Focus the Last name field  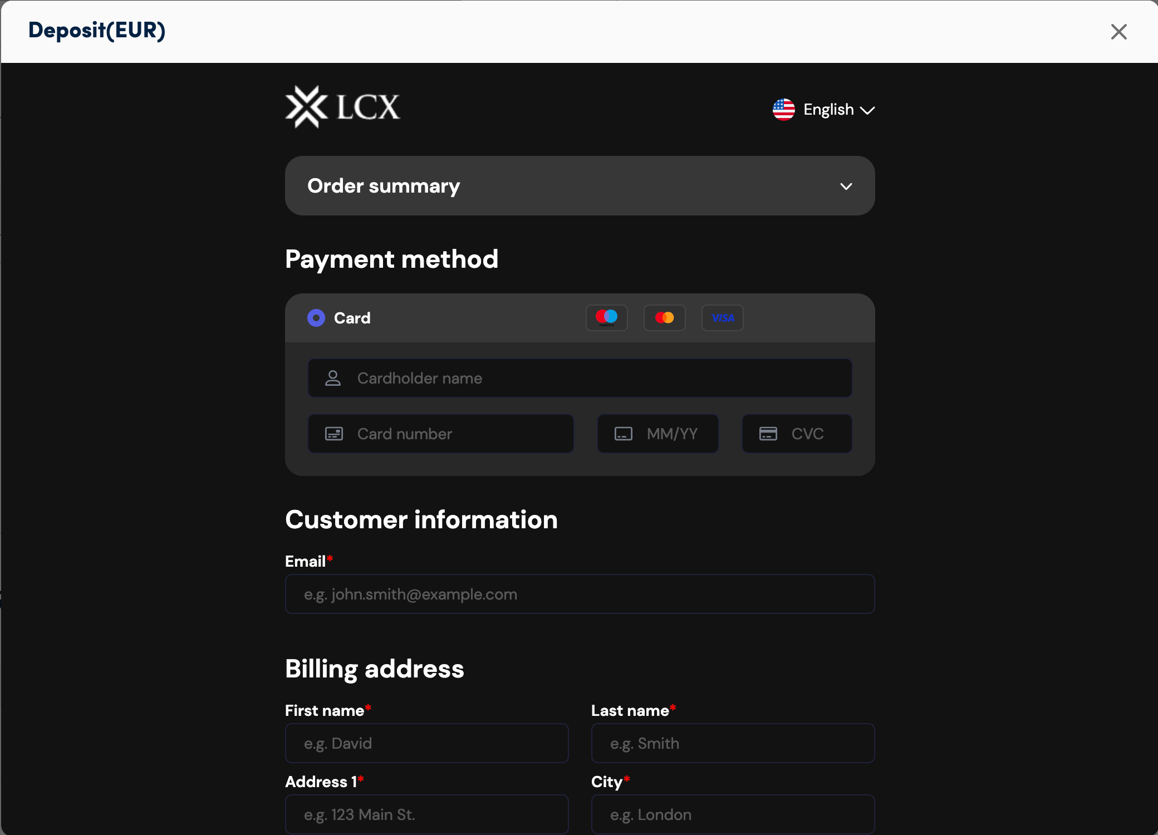(x=733, y=743)
